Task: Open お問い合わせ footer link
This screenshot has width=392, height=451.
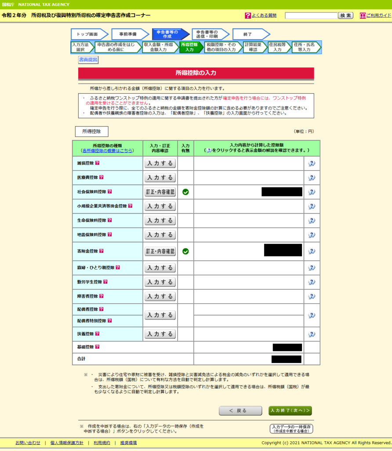Action: click(x=28, y=443)
